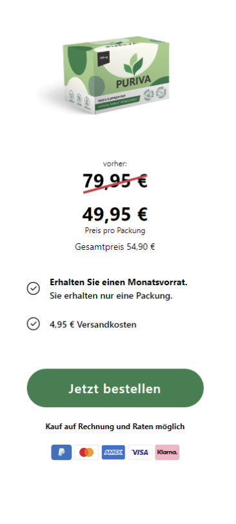
Task: Choose the AMEX payment icon
Action: tap(113, 452)
